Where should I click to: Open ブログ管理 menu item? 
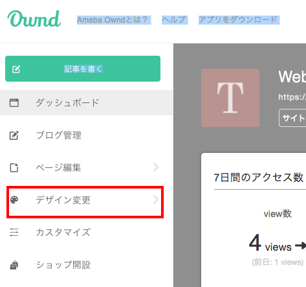click(x=86, y=135)
